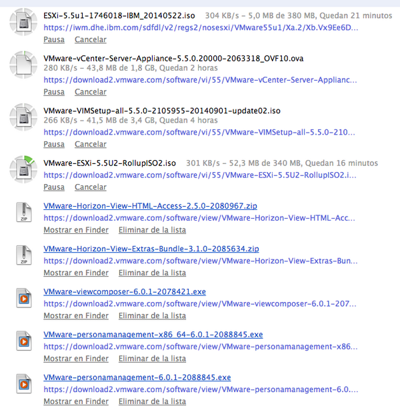Open the Horizon-View-Extras-Bun source URL
The width and height of the screenshot is (400, 406).
coord(201,261)
